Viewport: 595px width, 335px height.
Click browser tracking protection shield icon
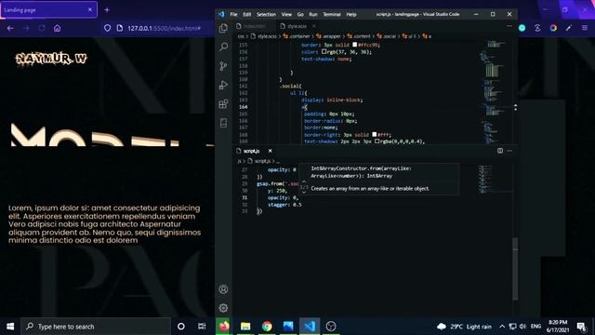[108, 28]
